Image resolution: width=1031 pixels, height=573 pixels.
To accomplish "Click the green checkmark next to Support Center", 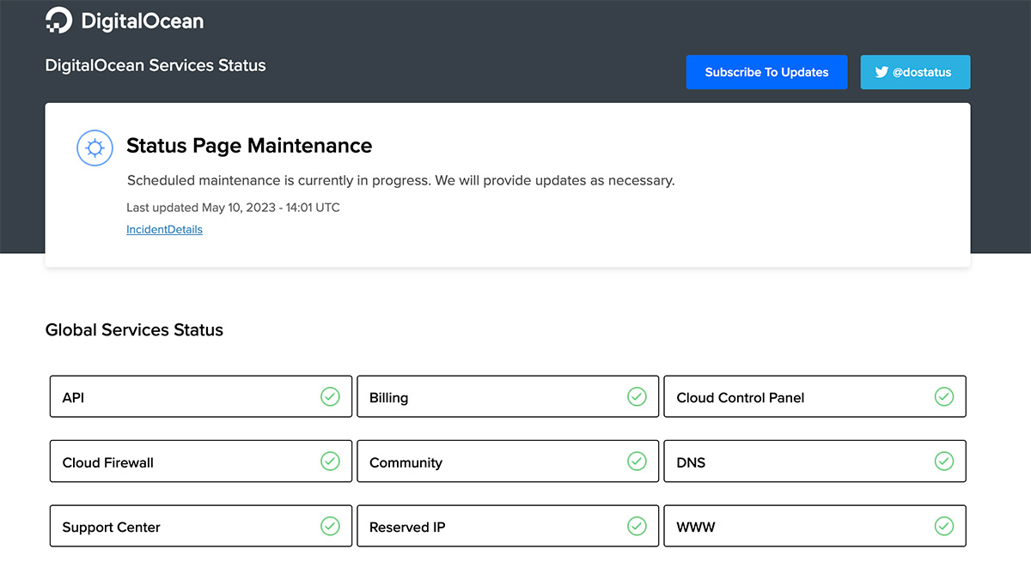I will click(331, 525).
